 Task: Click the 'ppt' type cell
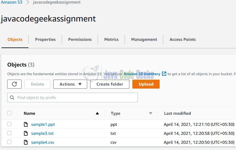(114, 125)
